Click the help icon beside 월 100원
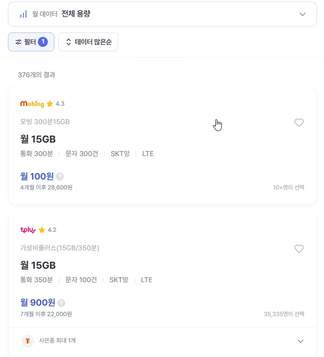324x357 pixels. pyautogui.click(x=60, y=176)
